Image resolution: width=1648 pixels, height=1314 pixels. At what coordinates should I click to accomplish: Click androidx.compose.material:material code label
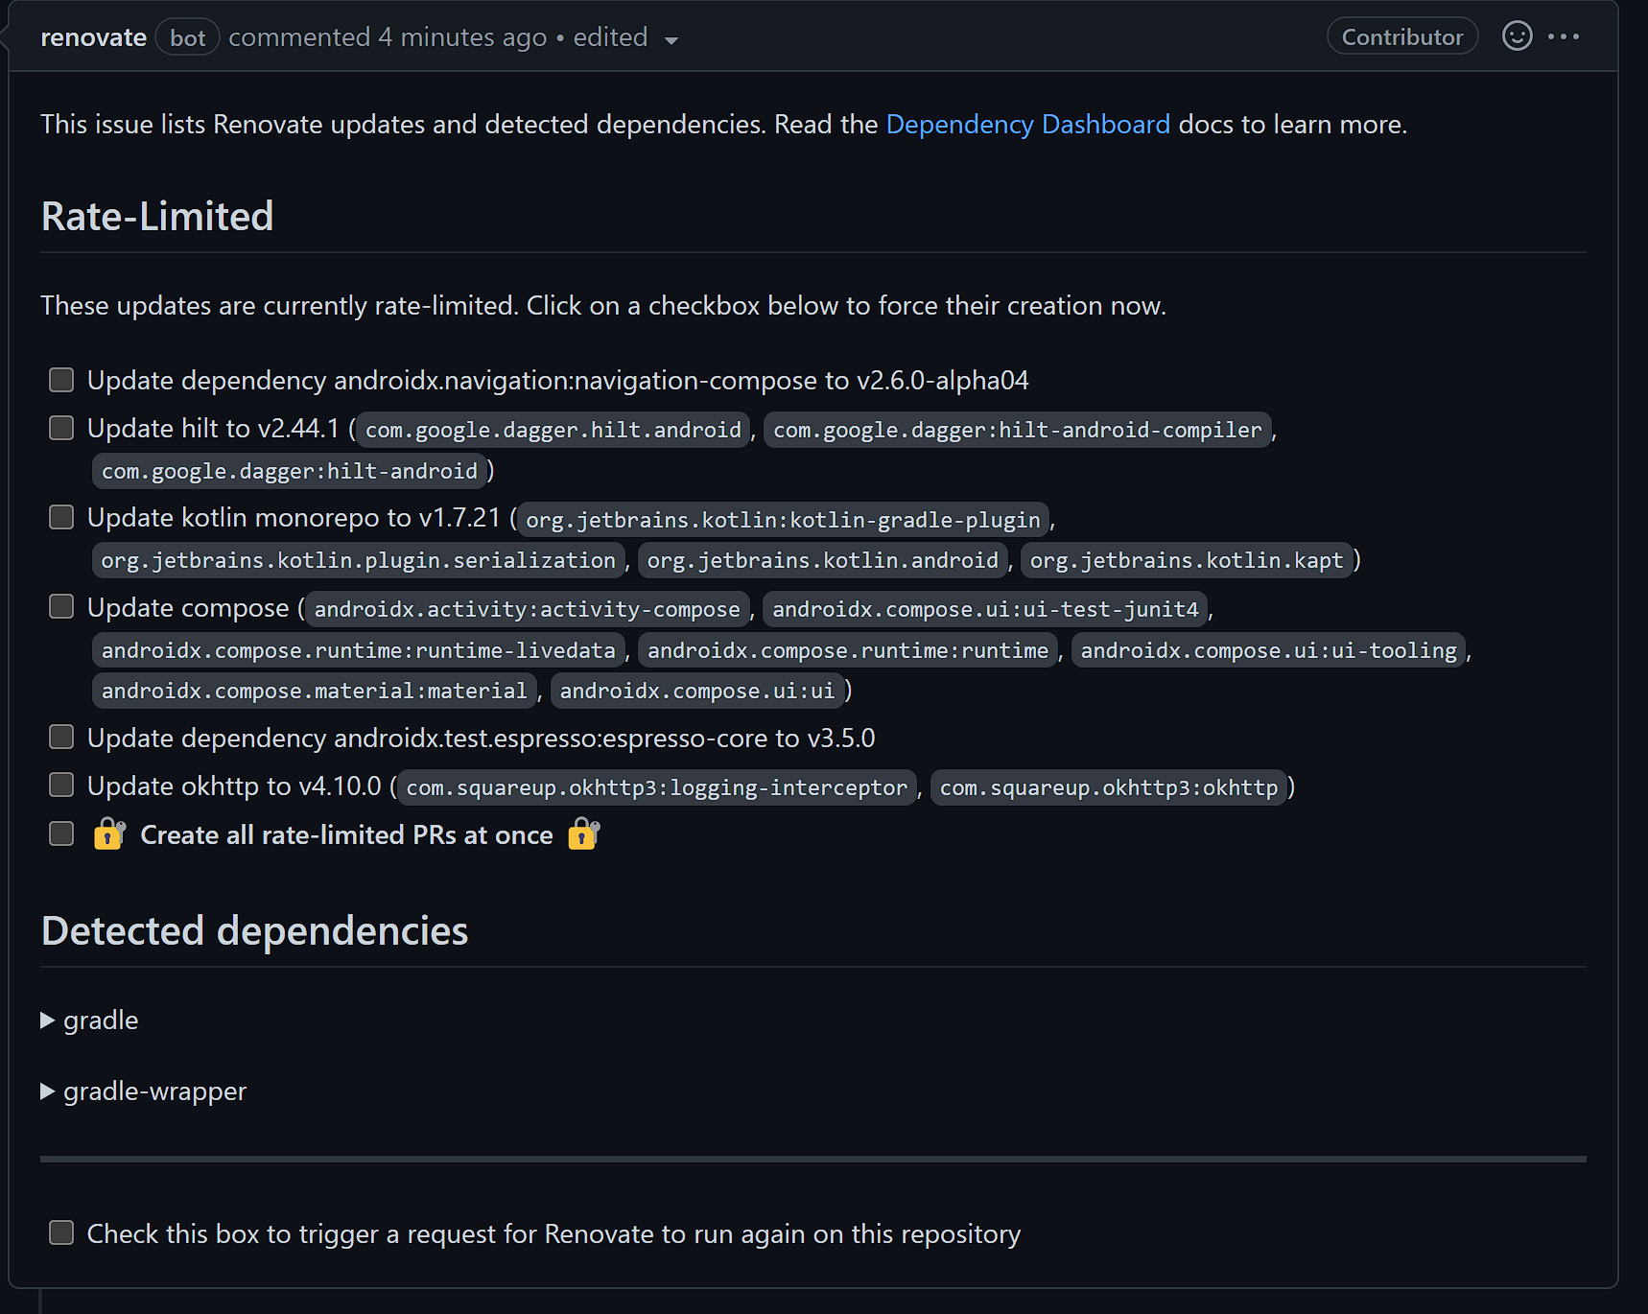[315, 691]
